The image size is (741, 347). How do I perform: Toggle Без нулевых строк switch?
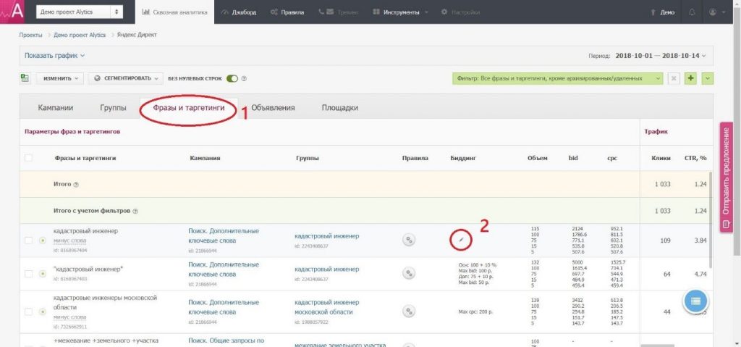click(232, 78)
